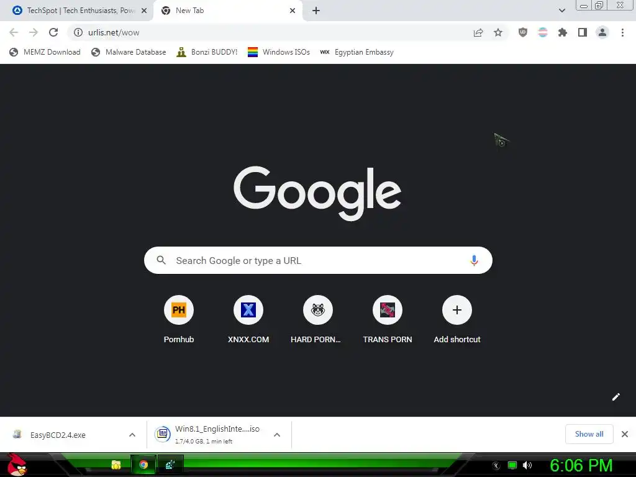Open the Extensions puzzle menu
The image size is (636, 477).
[x=563, y=32]
